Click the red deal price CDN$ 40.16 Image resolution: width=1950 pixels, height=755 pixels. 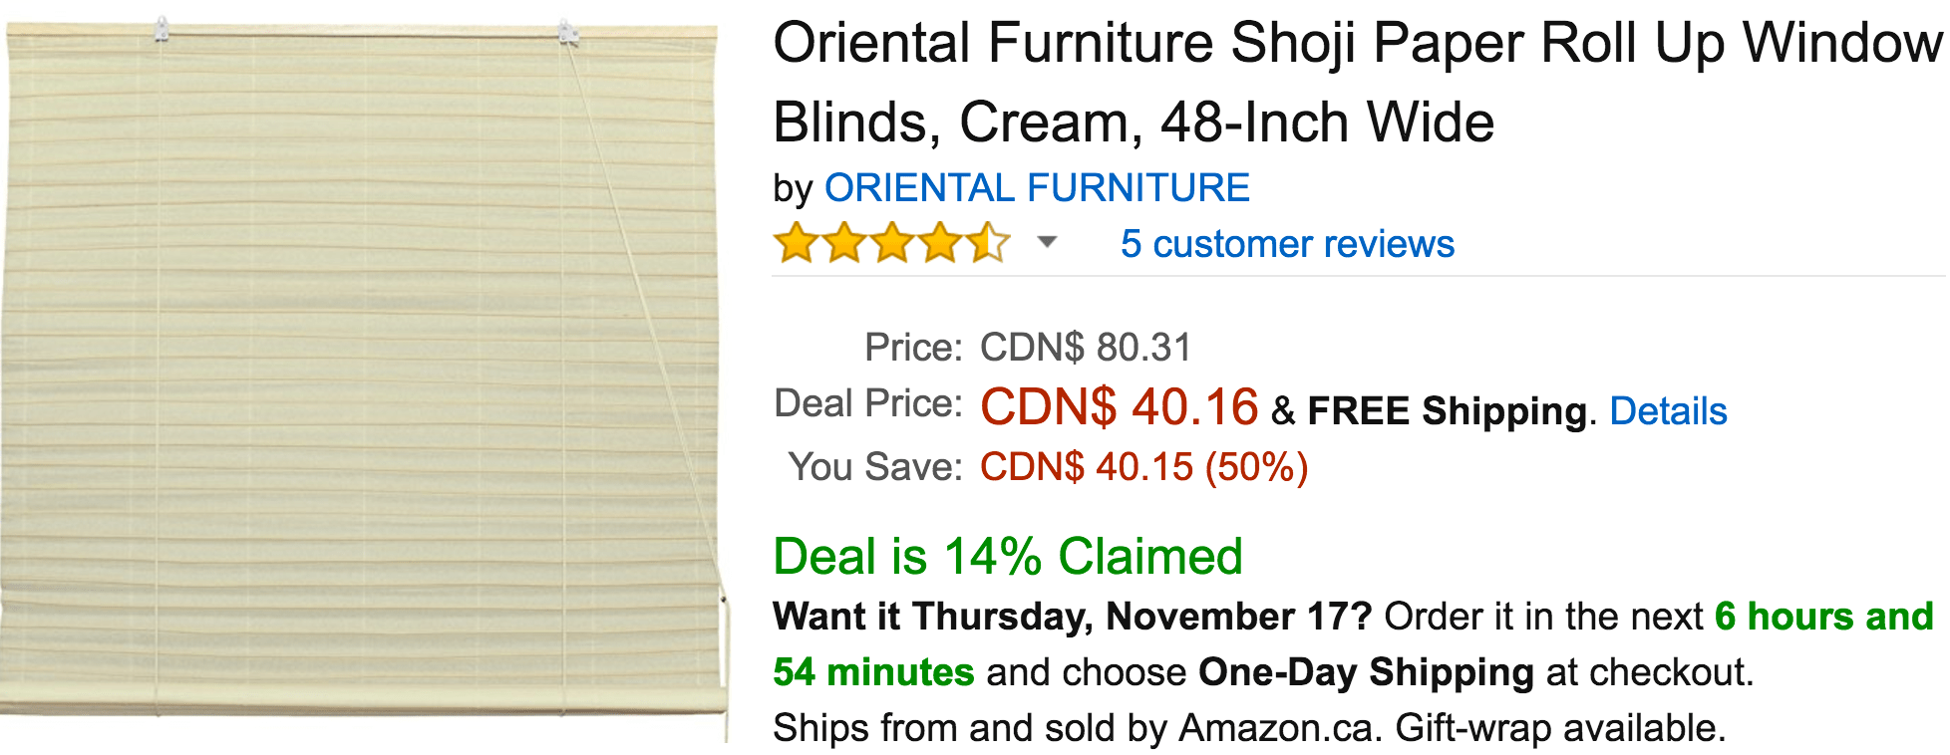coord(1120,407)
